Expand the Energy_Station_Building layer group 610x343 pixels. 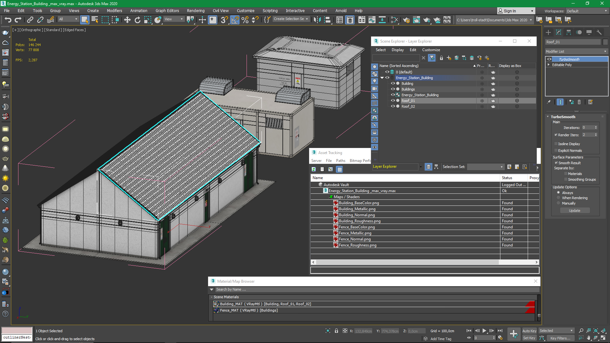(383, 77)
